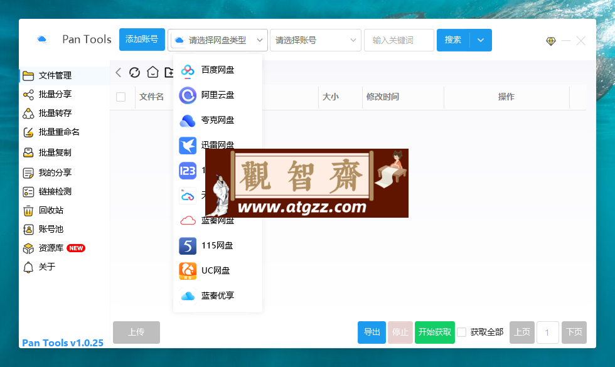Tick the select-all checkbox beside 文件名
This screenshot has width=615, height=367.
[x=120, y=97]
